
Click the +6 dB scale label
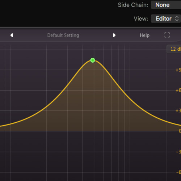tap(178, 90)
